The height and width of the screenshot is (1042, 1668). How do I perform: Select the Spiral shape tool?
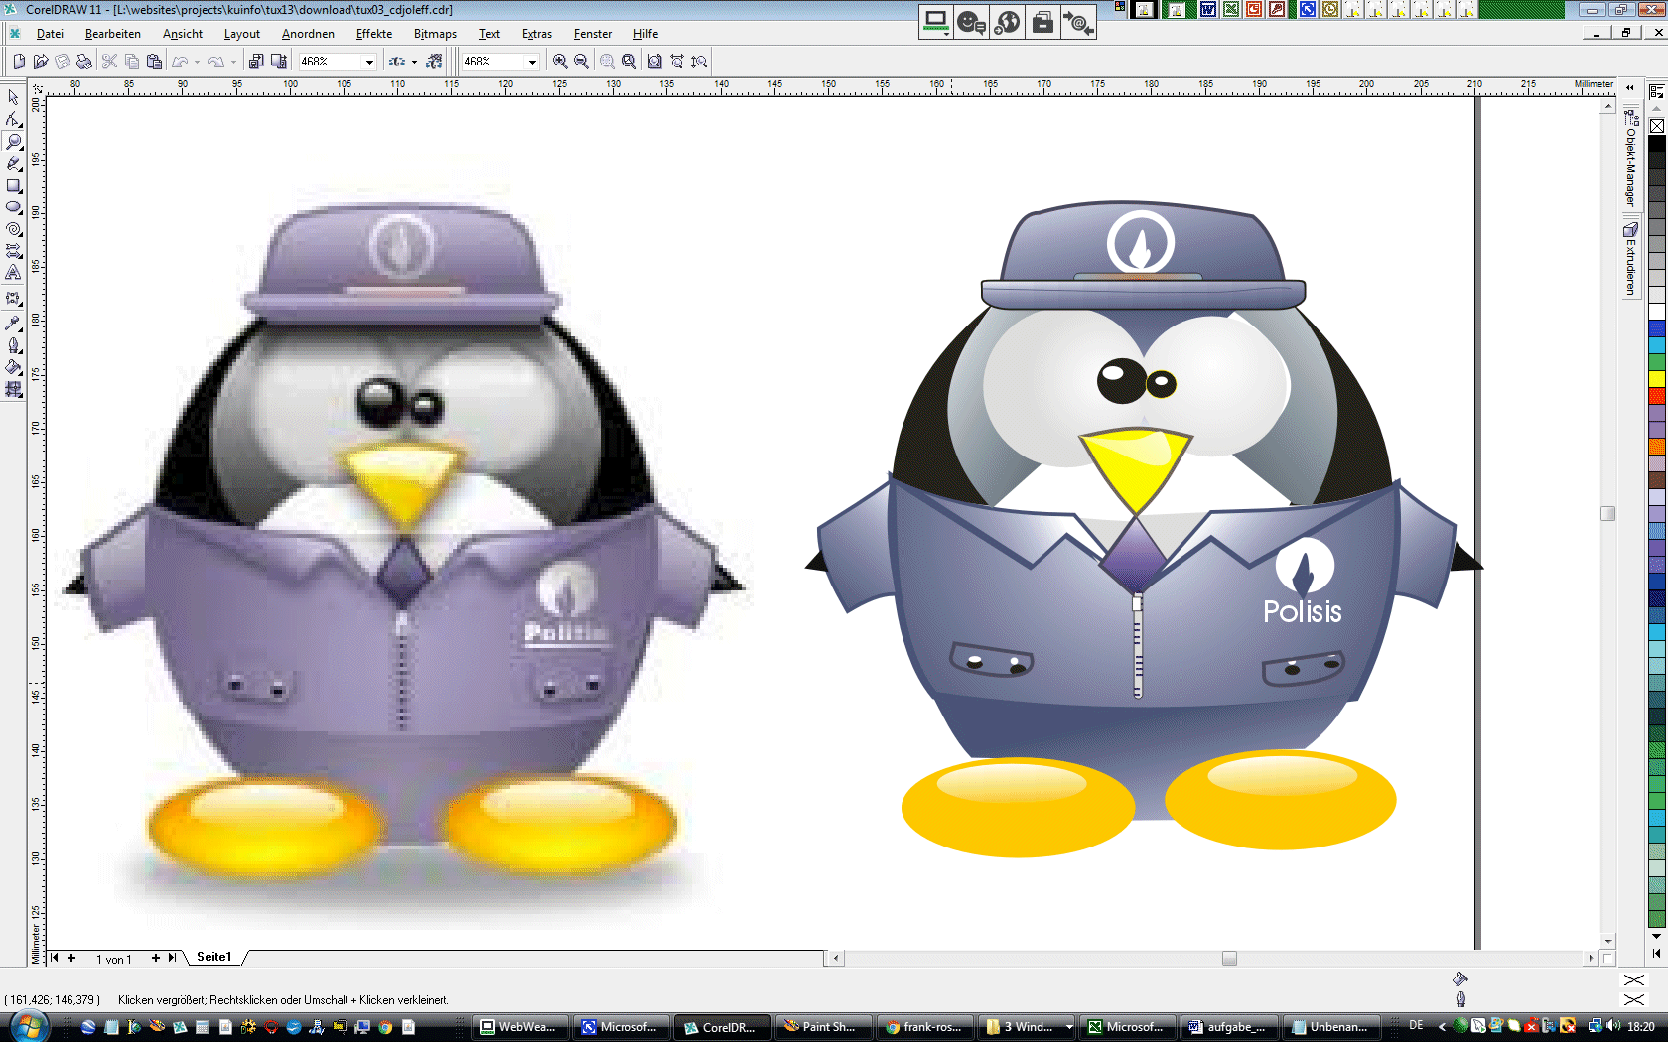(x=13, y=229)
